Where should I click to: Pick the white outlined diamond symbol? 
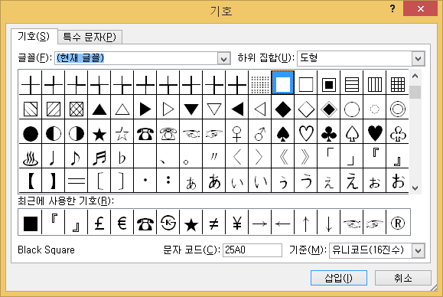306,109
